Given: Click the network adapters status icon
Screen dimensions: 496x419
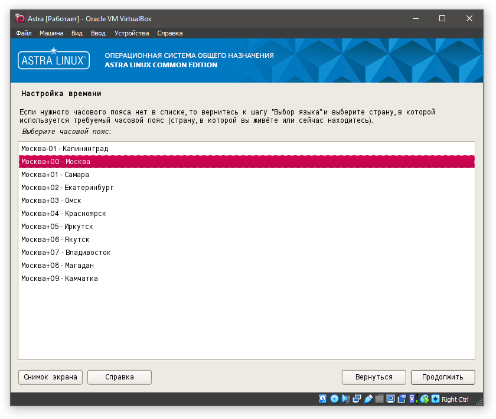Looking at the screenshot, I should point(357,399).
